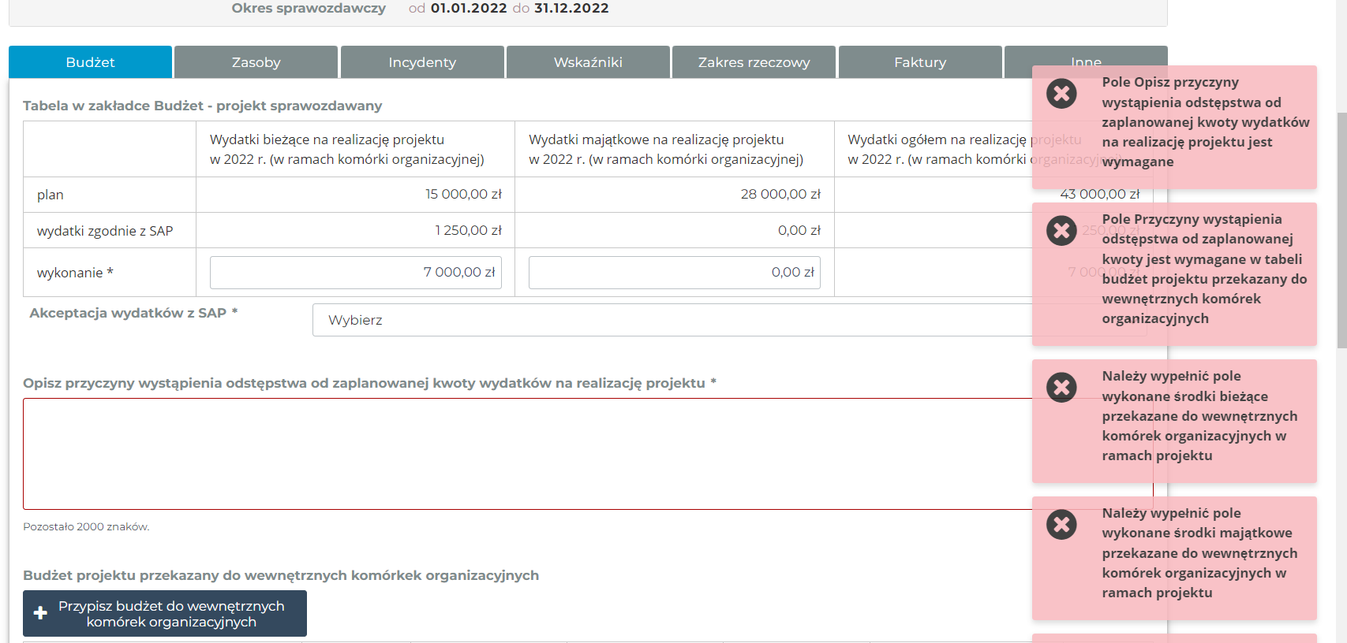Switch to the Faktury tab
The image size is (1347, 643).
click(919, 62)
